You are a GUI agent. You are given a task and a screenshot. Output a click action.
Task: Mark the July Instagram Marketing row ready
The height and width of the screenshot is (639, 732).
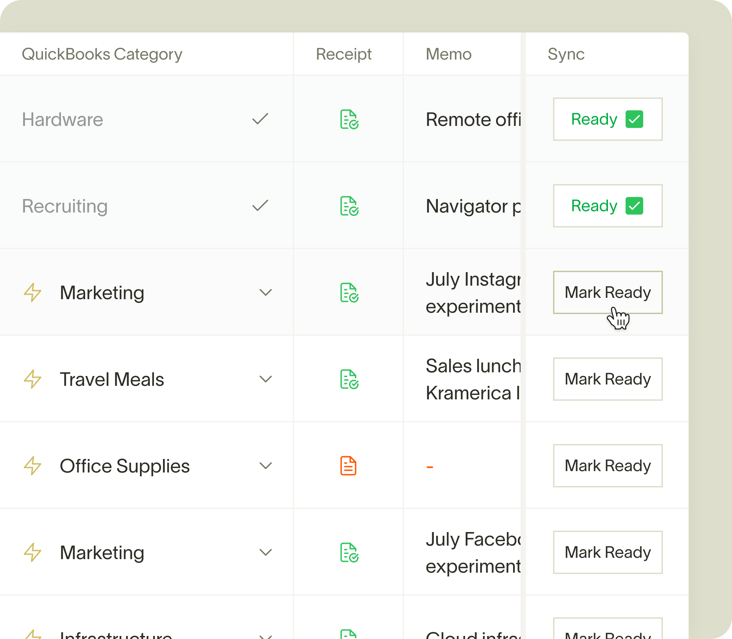click(x=608, y=292)
